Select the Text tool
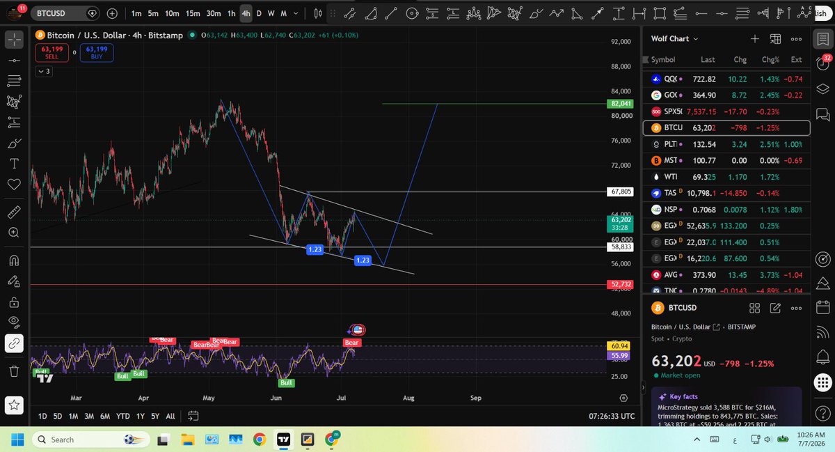The height and width of the screenshot is (452, 835). pyautogui.click(x=14, y=164)
